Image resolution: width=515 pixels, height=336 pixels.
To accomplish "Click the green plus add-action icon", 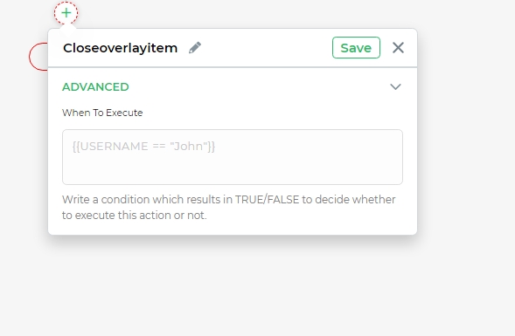I will click(x=66, y=13).
